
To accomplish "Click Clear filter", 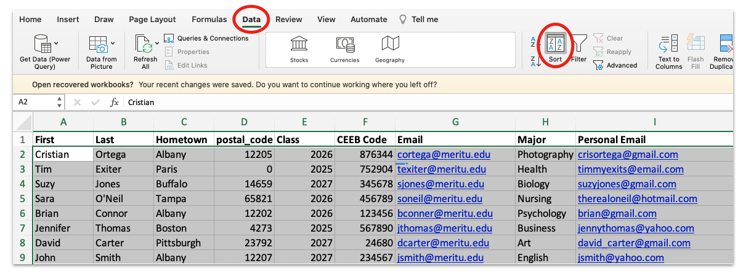I will point(609,38).
